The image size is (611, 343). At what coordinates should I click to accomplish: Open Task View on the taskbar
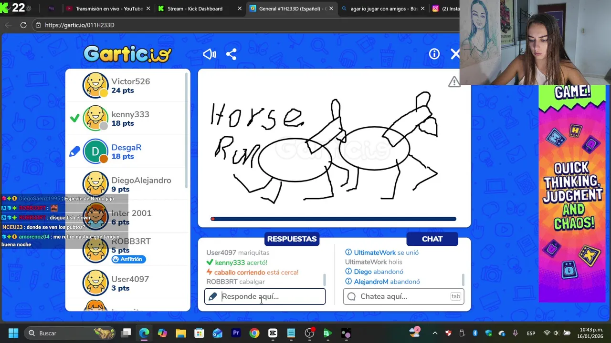point(126,333)
